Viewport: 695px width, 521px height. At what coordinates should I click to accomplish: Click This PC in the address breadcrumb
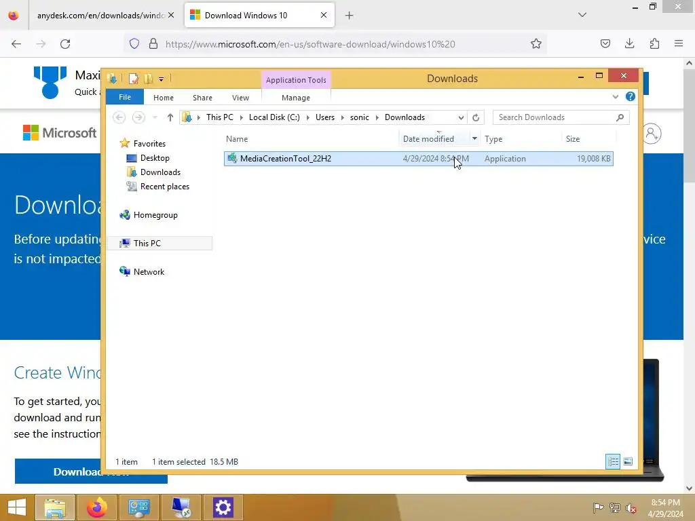(219, 117)
